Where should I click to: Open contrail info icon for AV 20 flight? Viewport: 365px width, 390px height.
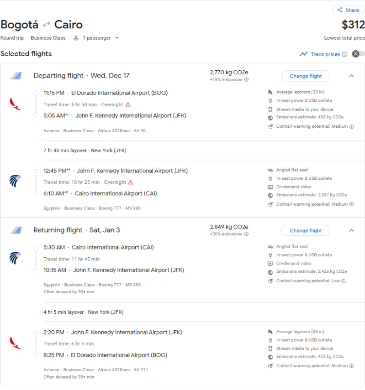(x=351, y=126)
